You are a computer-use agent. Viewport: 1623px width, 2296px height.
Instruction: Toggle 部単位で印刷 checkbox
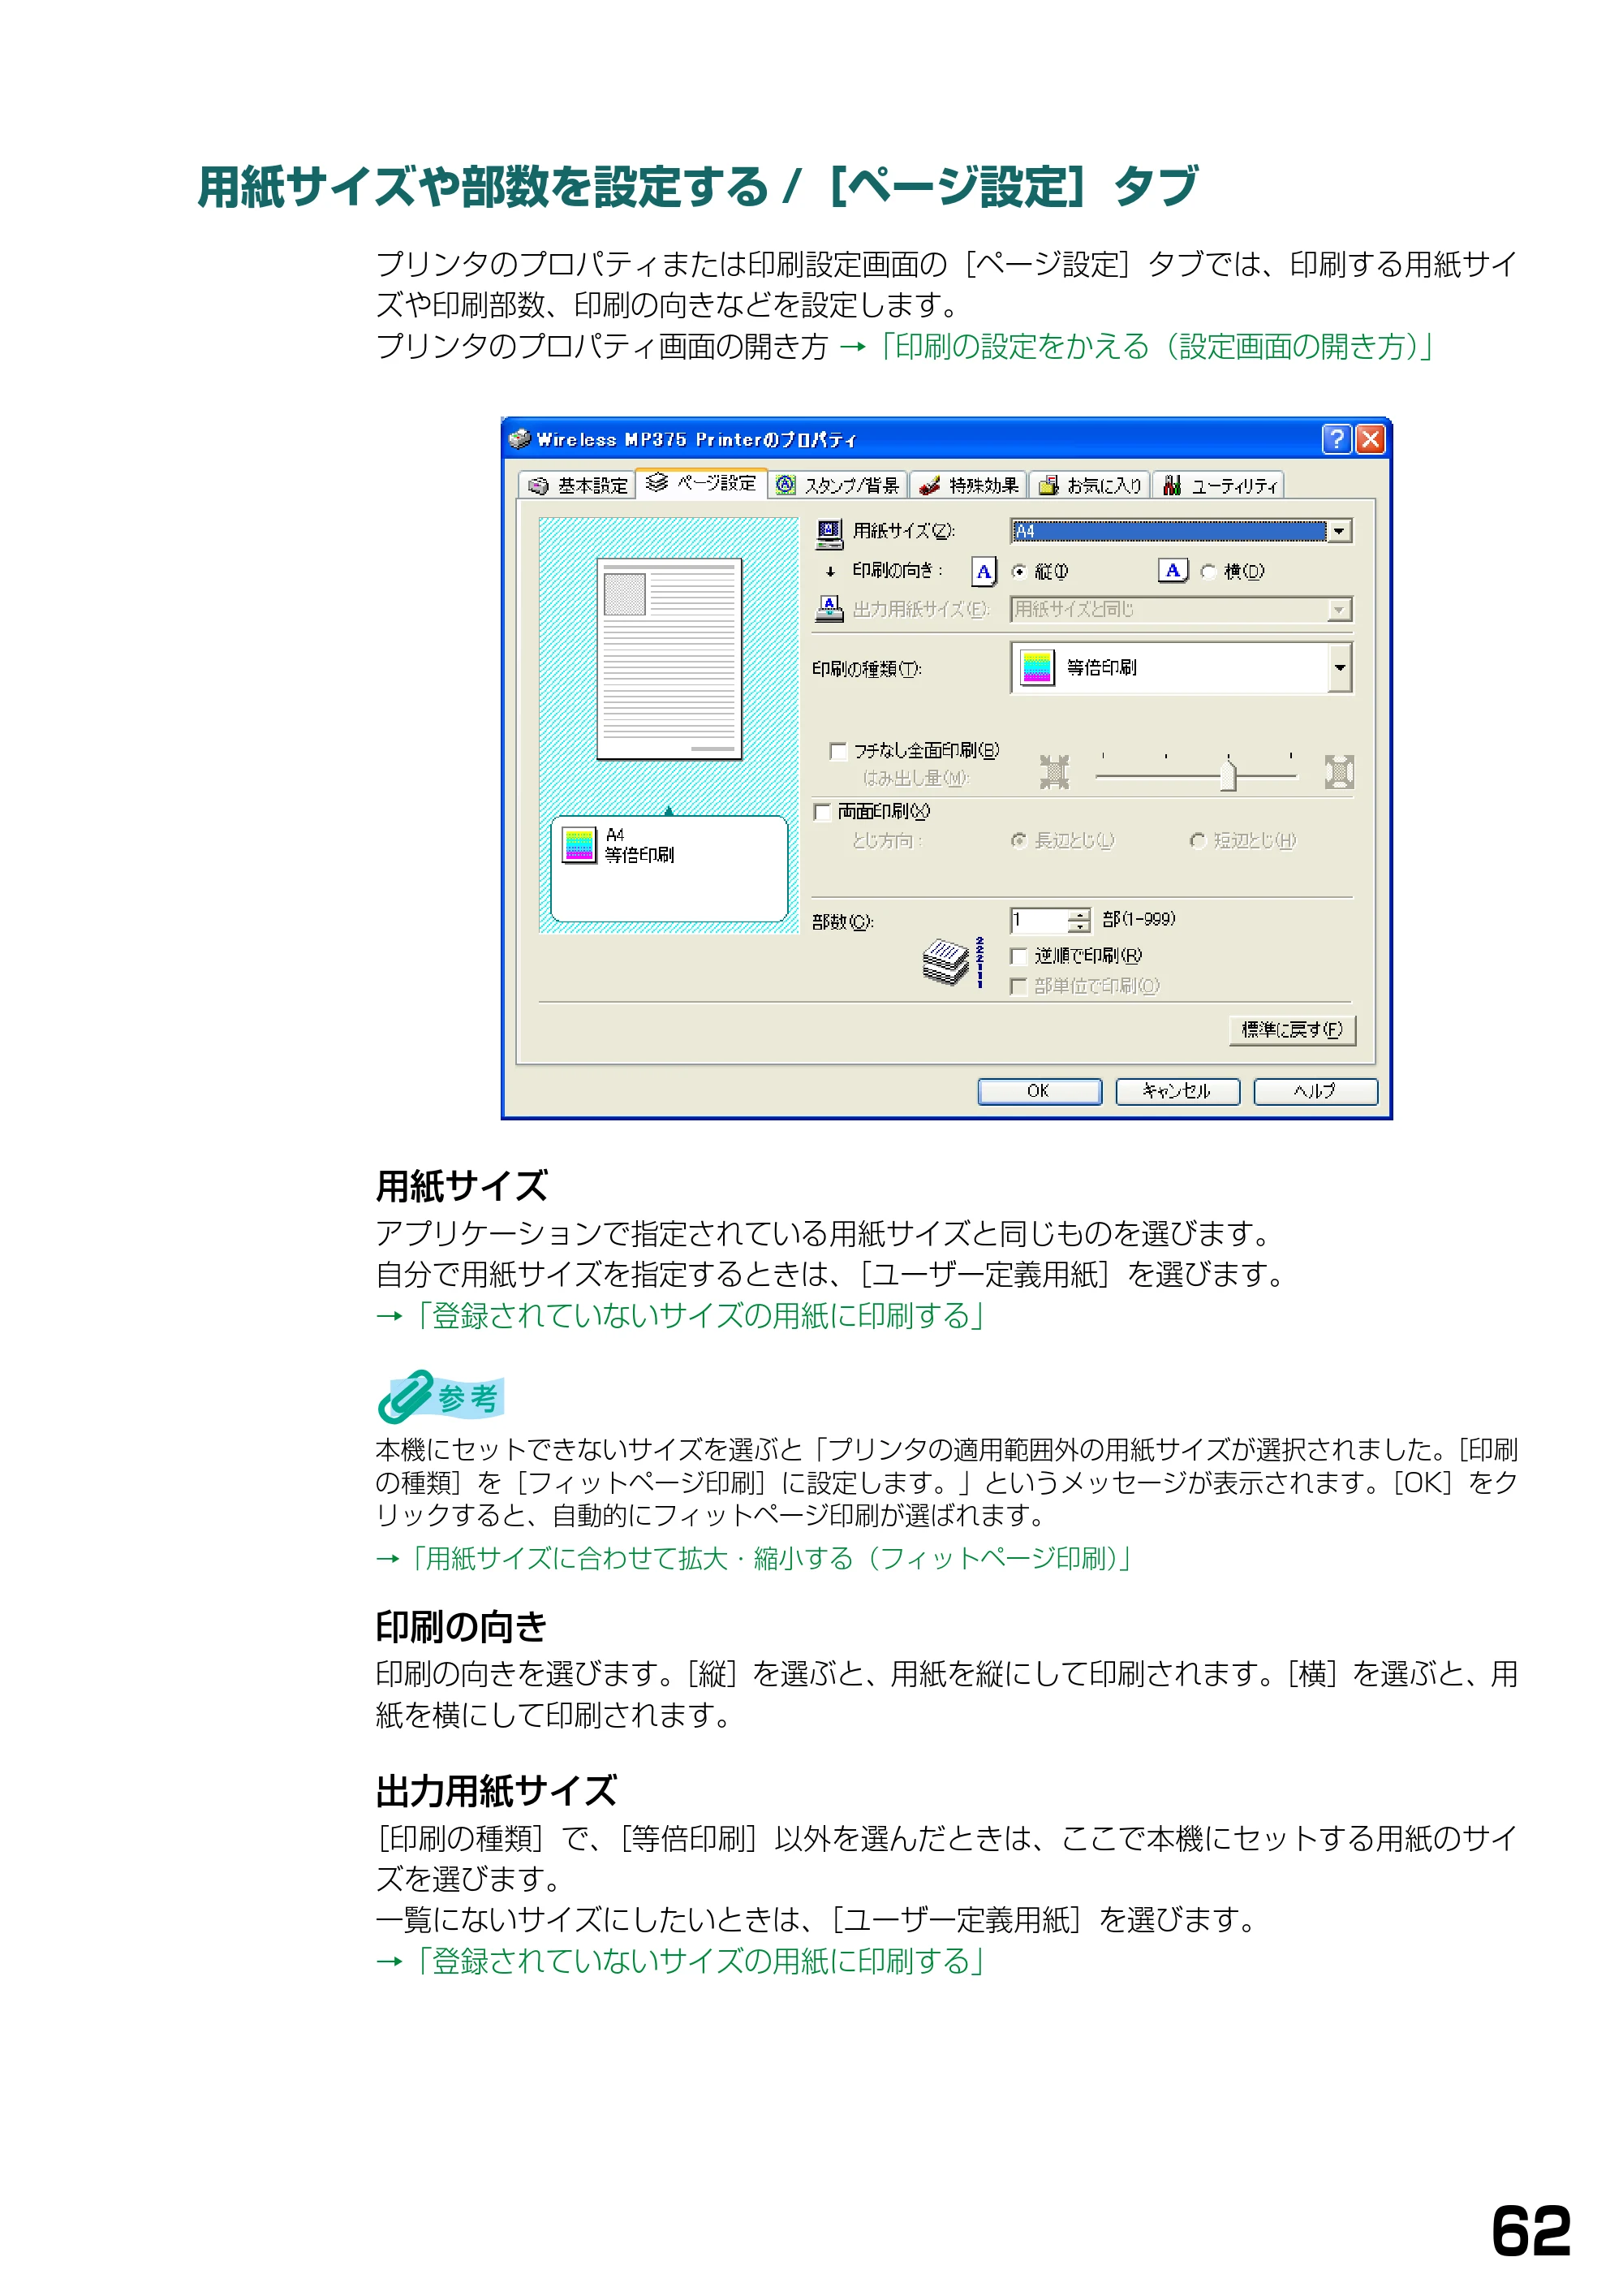[1018, 987]
